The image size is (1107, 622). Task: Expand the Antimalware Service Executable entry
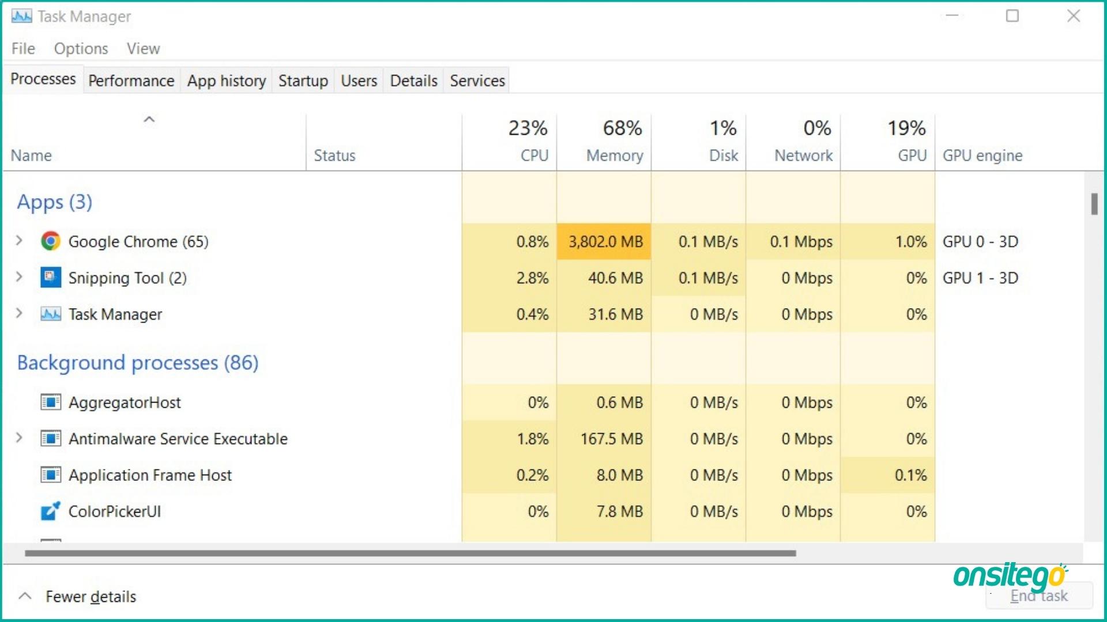[19, 438]
